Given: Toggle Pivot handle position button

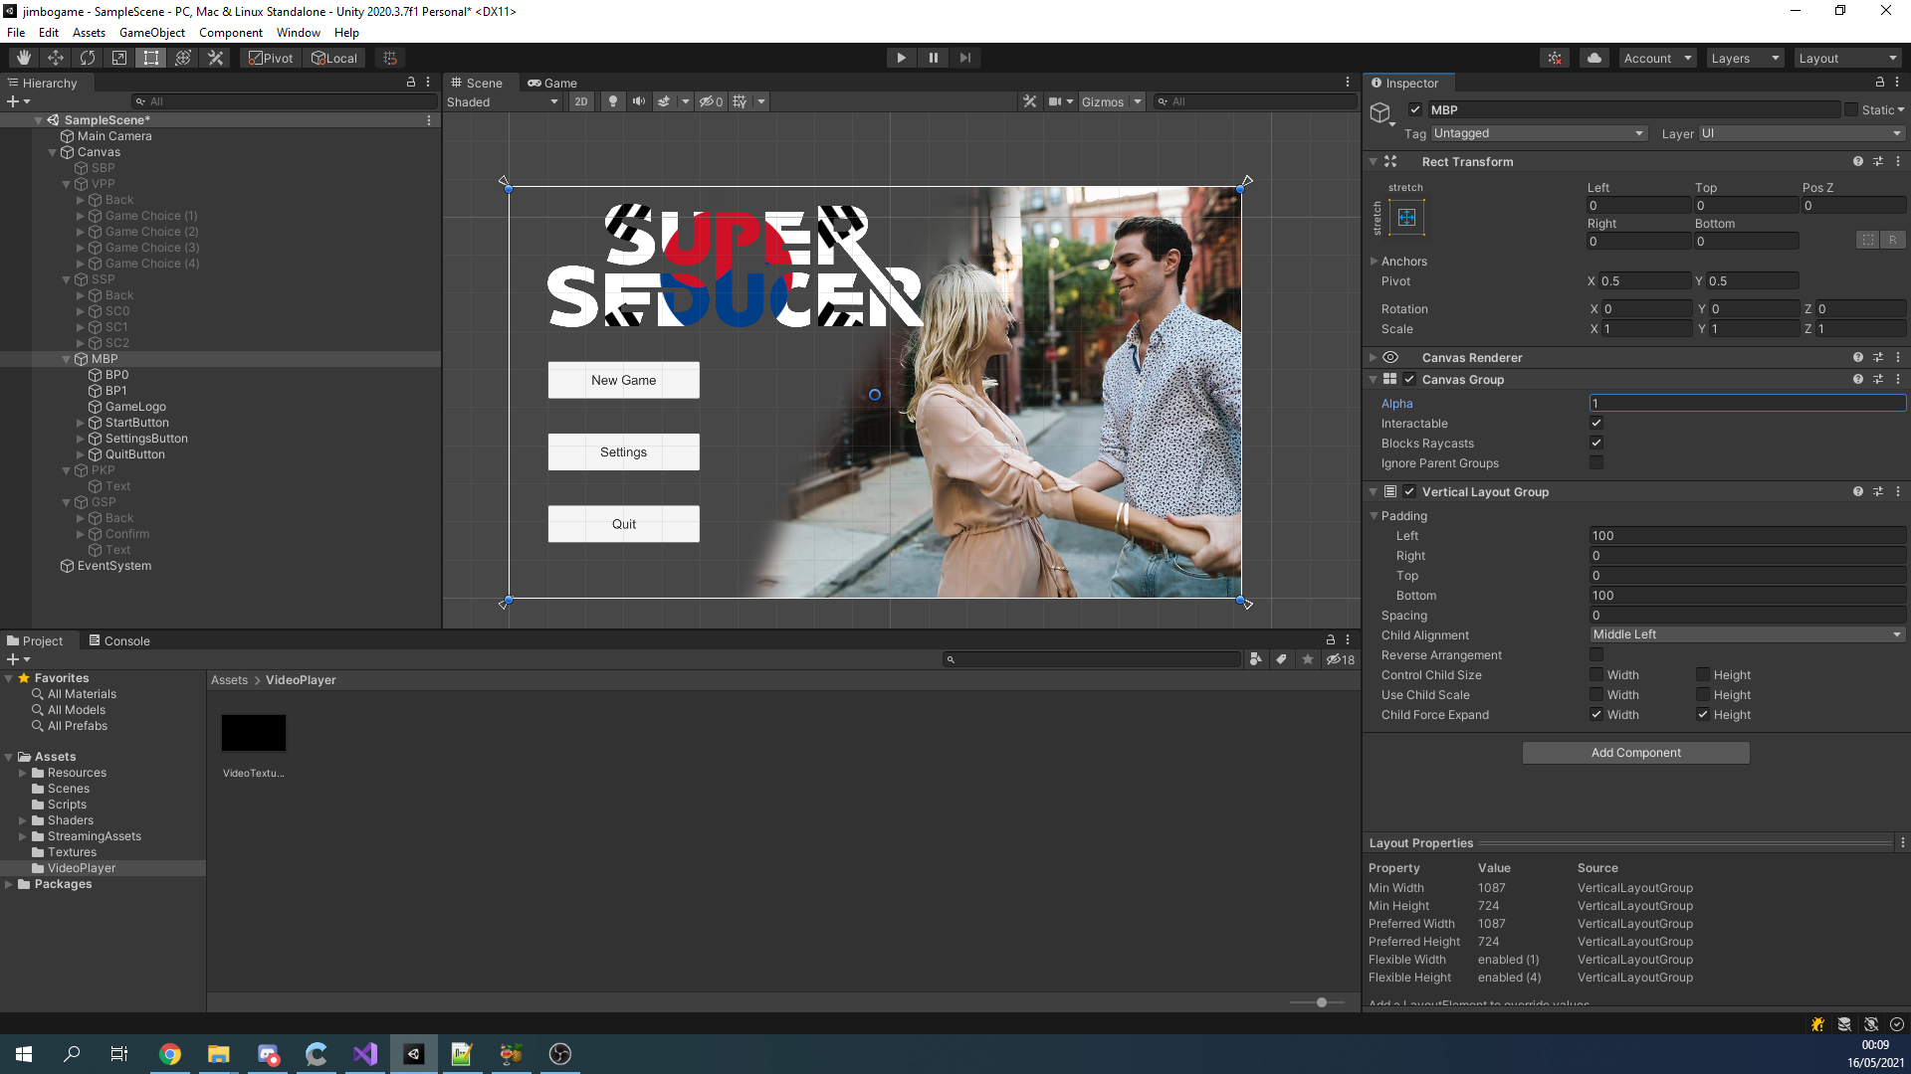Looking at the screenshot, I should (271, 58).
